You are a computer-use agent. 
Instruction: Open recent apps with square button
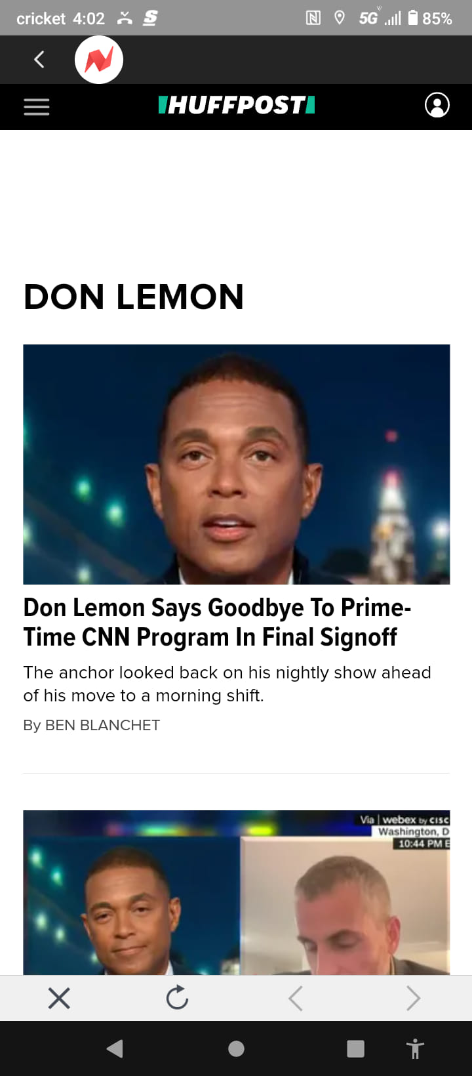pos(355,1048)
